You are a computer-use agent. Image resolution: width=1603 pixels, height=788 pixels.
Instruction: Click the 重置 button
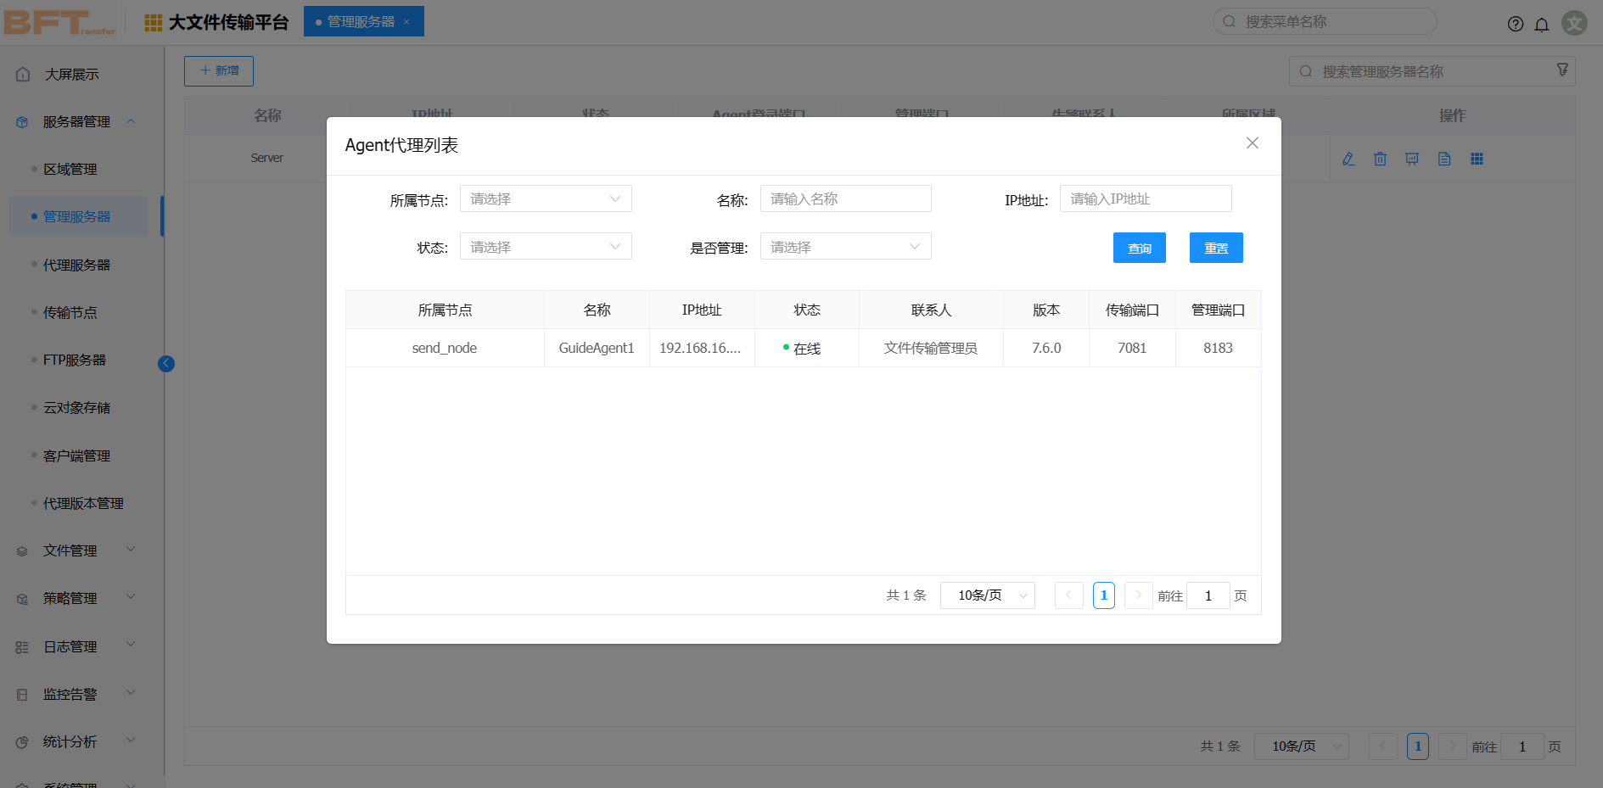pyautogui.click(x=1215, y=248)
